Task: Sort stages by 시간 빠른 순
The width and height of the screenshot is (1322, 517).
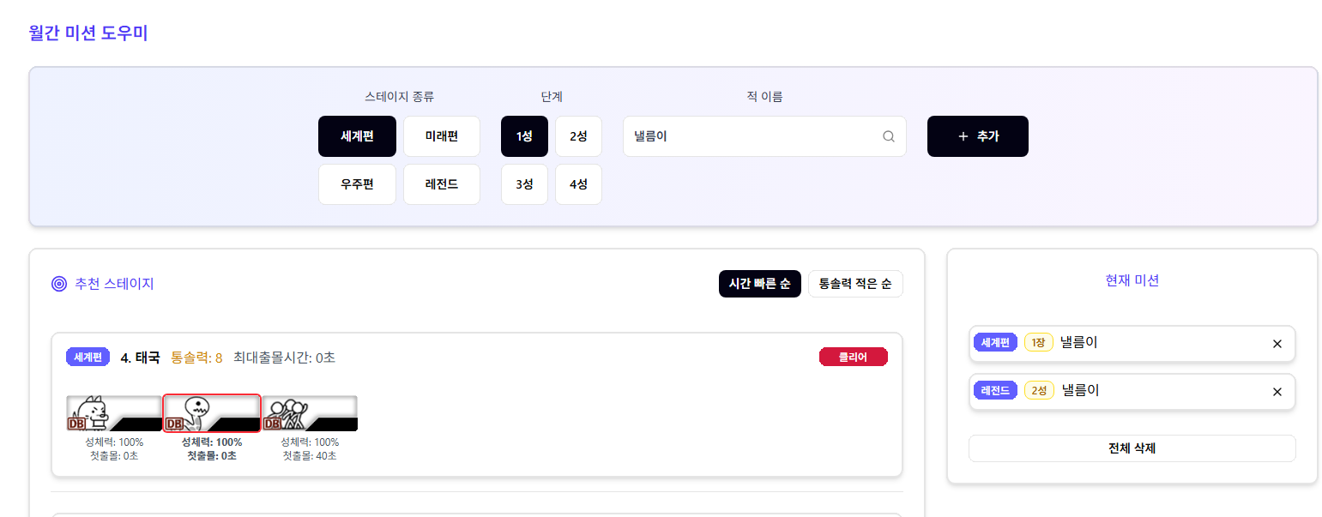Action: click(x=759, y=284)
